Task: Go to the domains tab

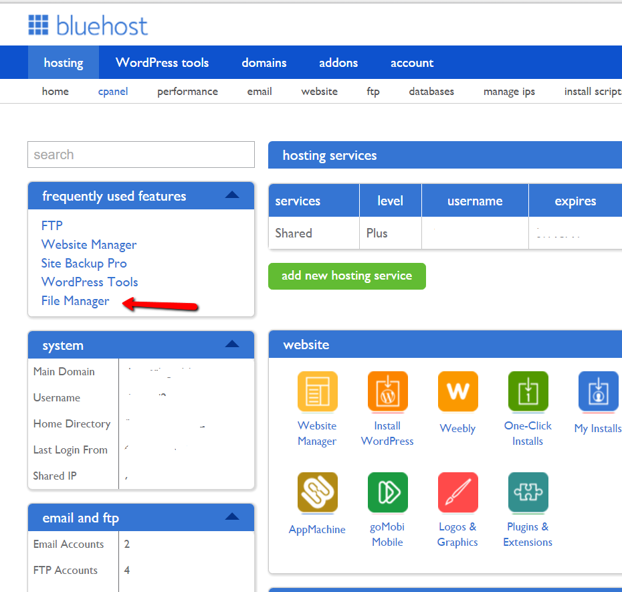Action: click(x=264, y=63)
